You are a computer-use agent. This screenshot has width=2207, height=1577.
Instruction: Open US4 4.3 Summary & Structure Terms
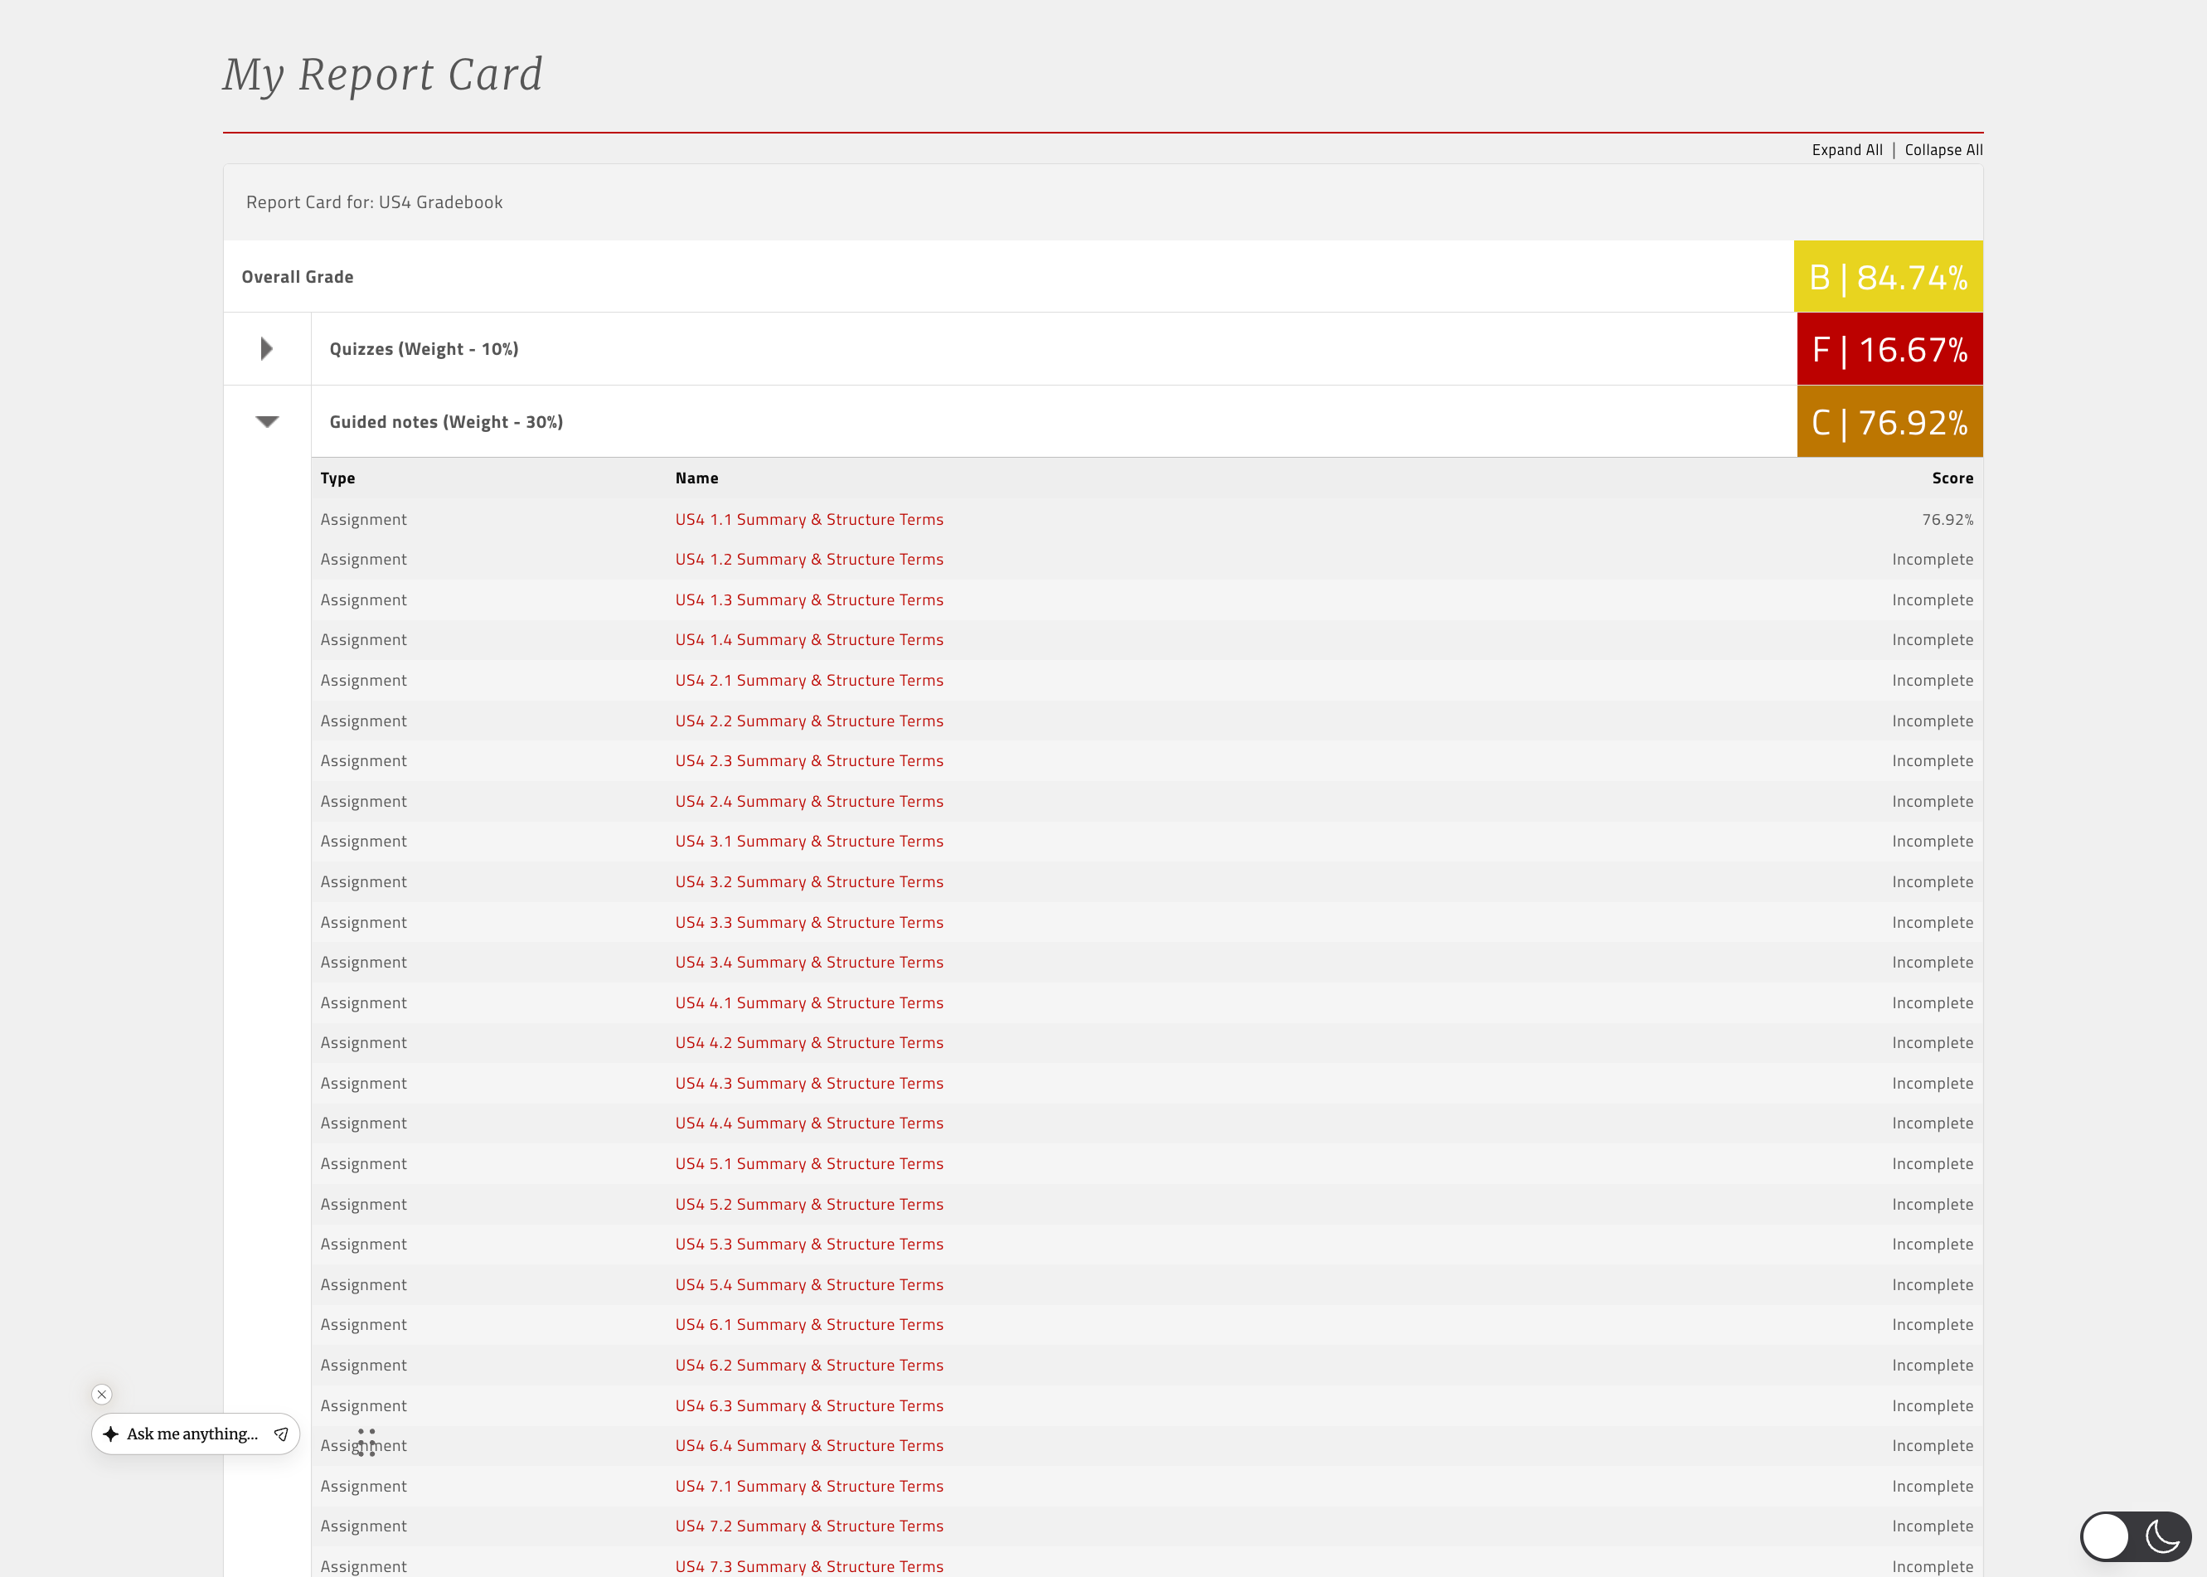tap(809, 1083)
